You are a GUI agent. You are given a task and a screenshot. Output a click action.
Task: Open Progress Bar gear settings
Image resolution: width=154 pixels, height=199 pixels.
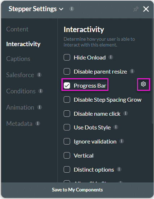coord(143,84)
